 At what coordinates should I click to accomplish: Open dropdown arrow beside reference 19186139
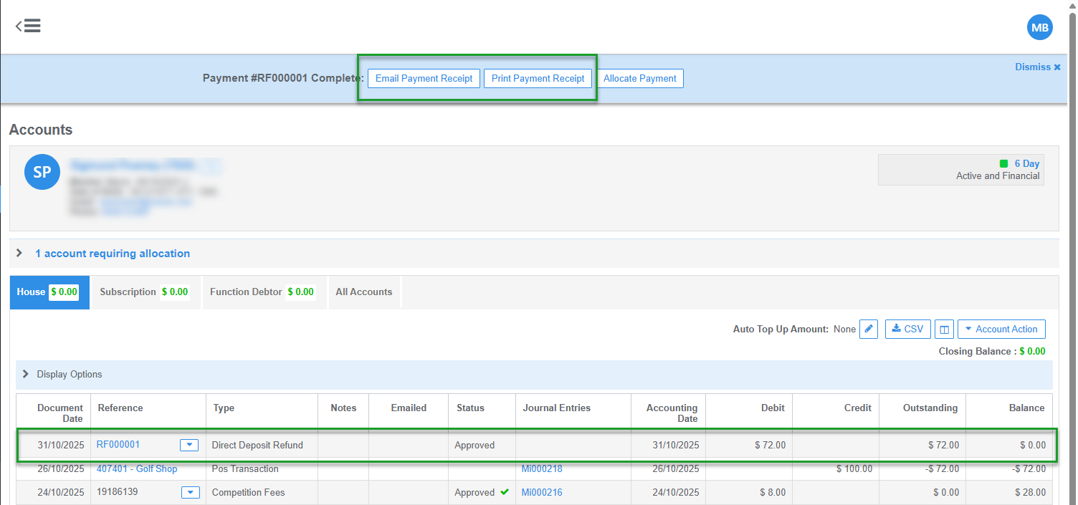(x=190, y=492)
